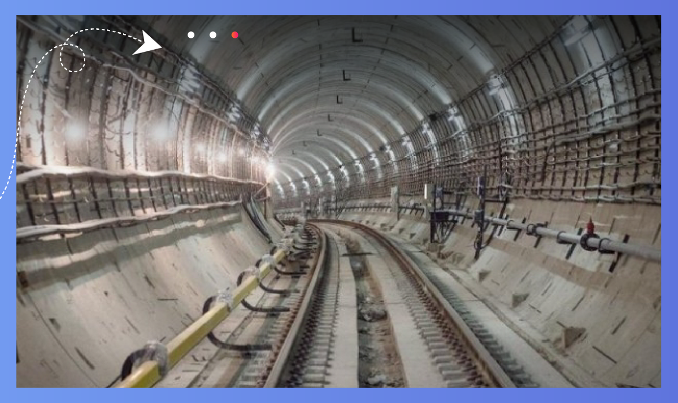
Task: Select the red carousel indicator dot
Action: [x=234, y=35]
